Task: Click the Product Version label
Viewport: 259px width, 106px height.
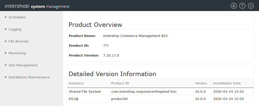Action: point(84,56)
